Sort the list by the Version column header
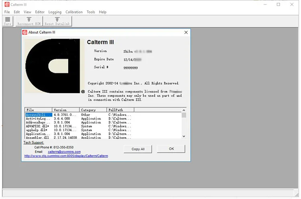The image size is (301, 199). [66, 110]
